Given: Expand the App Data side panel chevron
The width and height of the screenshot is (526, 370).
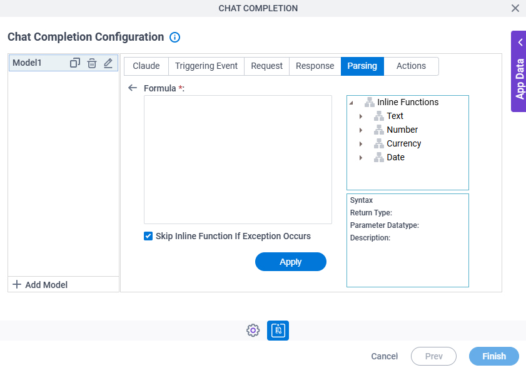Looking at the screenshot, I should (x=520, y=43).
